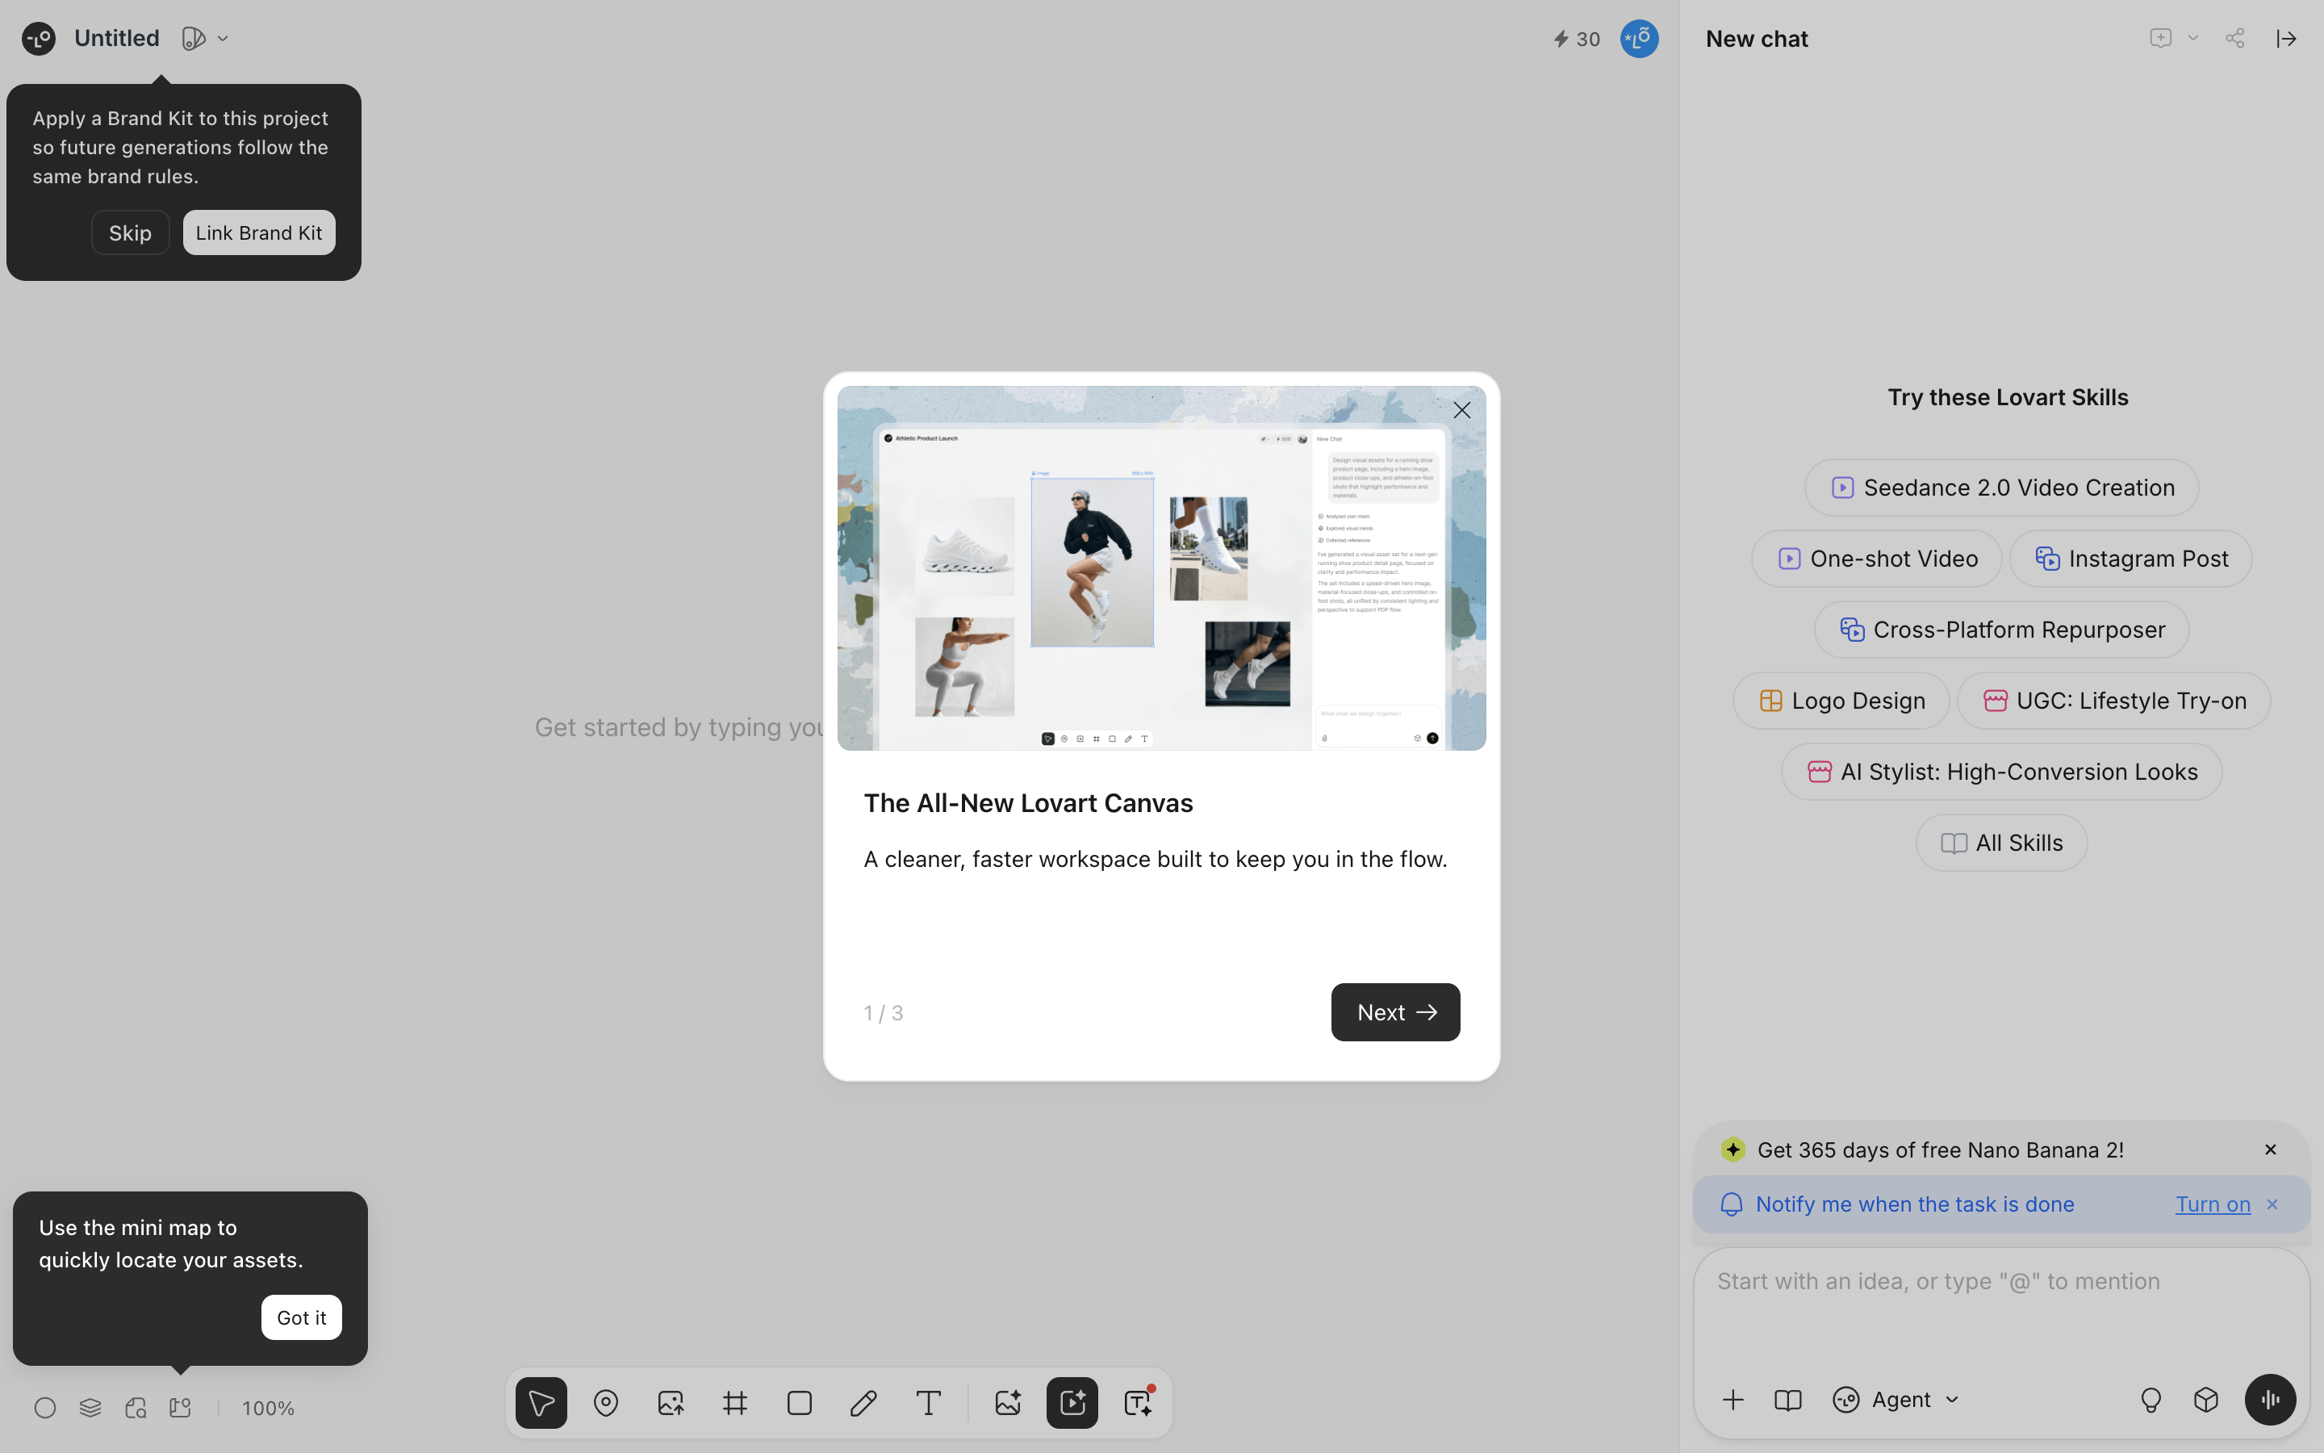Click the Untitled project title
The width and height of the screenshot is (2324, 1453).
pyautogui.click(x=117, y=39)
